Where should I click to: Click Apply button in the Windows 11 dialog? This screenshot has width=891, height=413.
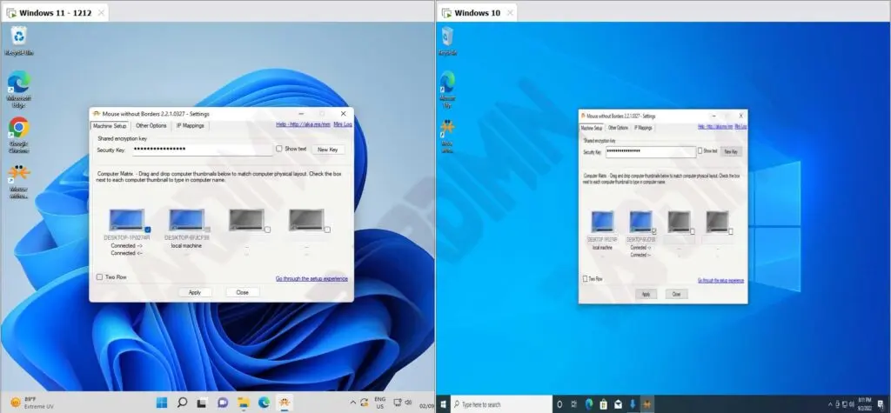pos(195,292)
